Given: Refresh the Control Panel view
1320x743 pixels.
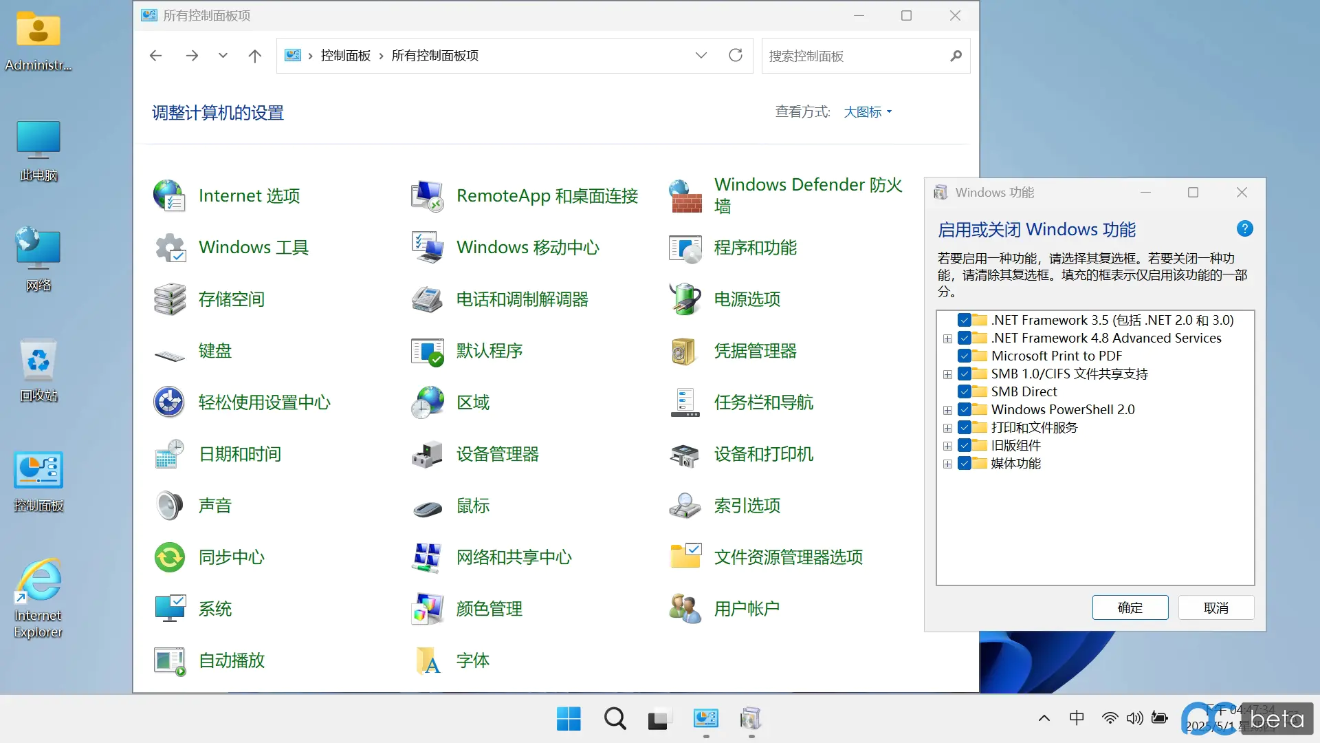Looking at the screenshot, I should 736,55.
